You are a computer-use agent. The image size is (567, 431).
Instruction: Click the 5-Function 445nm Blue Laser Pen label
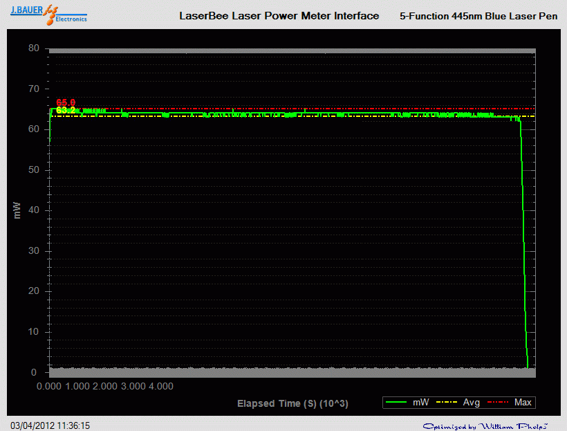[478, 15]
